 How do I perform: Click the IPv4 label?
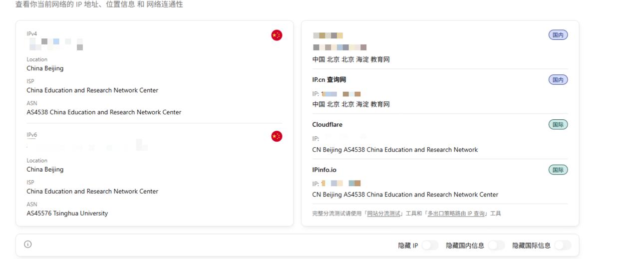click(32, 34)
